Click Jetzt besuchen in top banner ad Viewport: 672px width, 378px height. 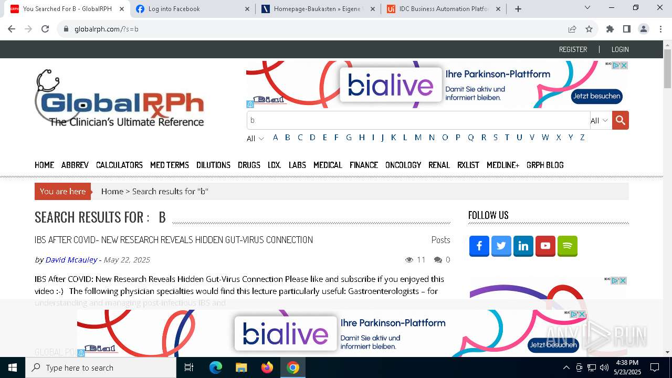tap(596, 97)
